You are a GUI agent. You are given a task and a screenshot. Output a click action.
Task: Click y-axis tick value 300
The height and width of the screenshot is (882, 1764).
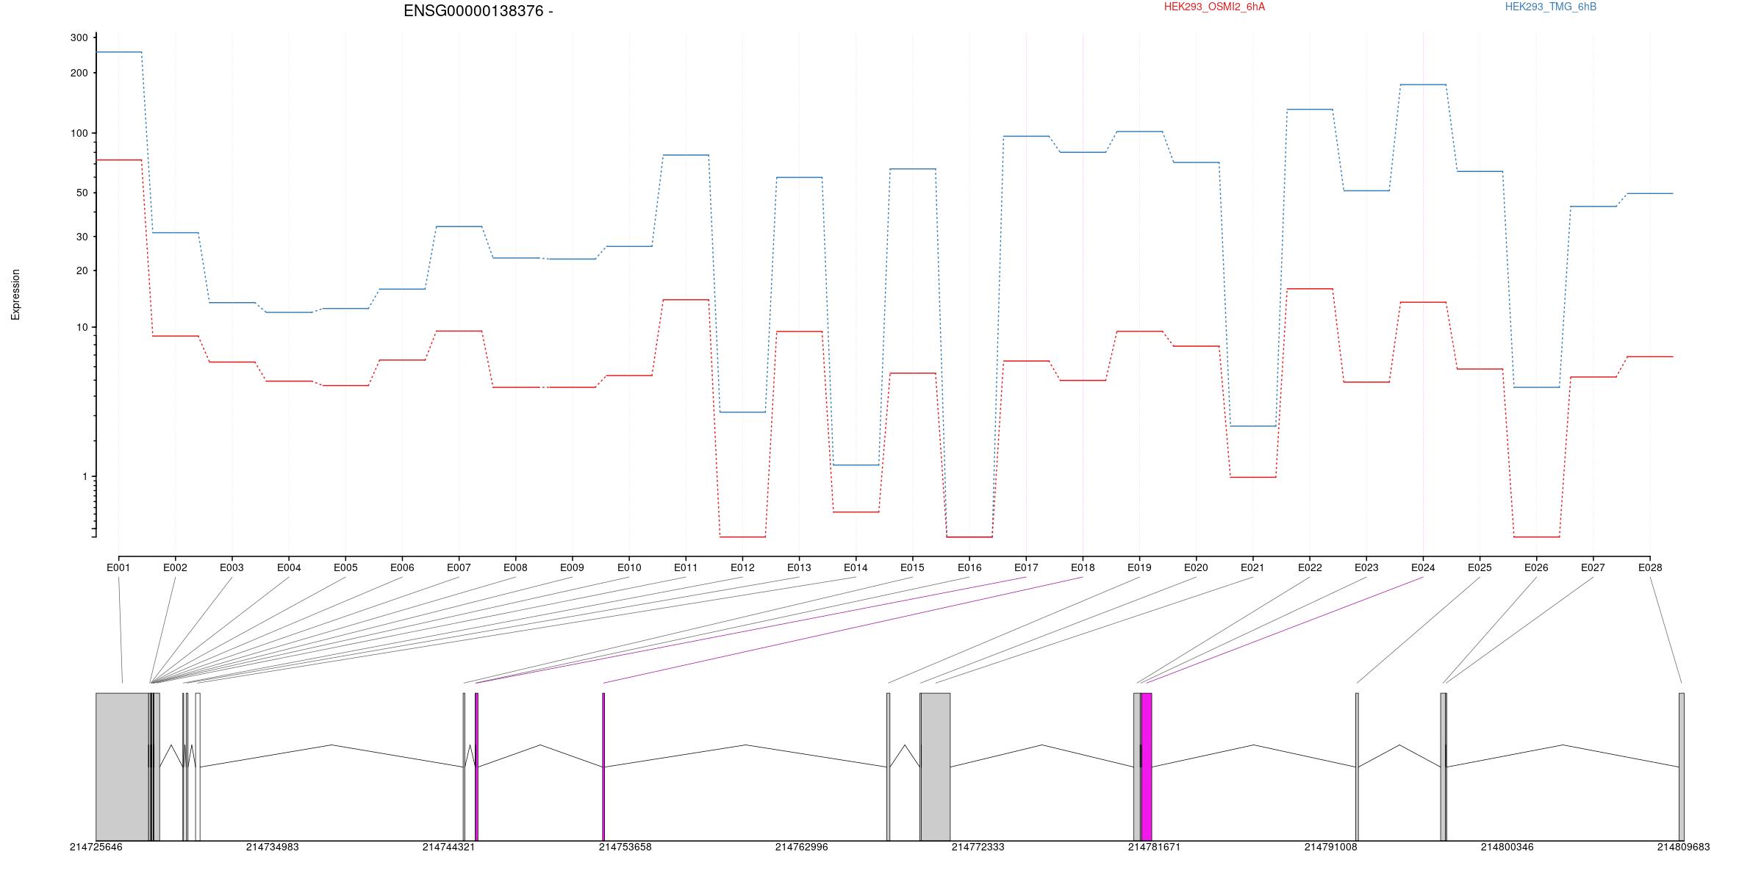[79, 37]
